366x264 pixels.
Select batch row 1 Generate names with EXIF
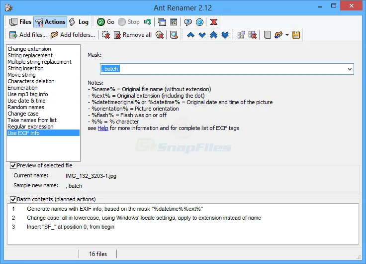[183, 209]
